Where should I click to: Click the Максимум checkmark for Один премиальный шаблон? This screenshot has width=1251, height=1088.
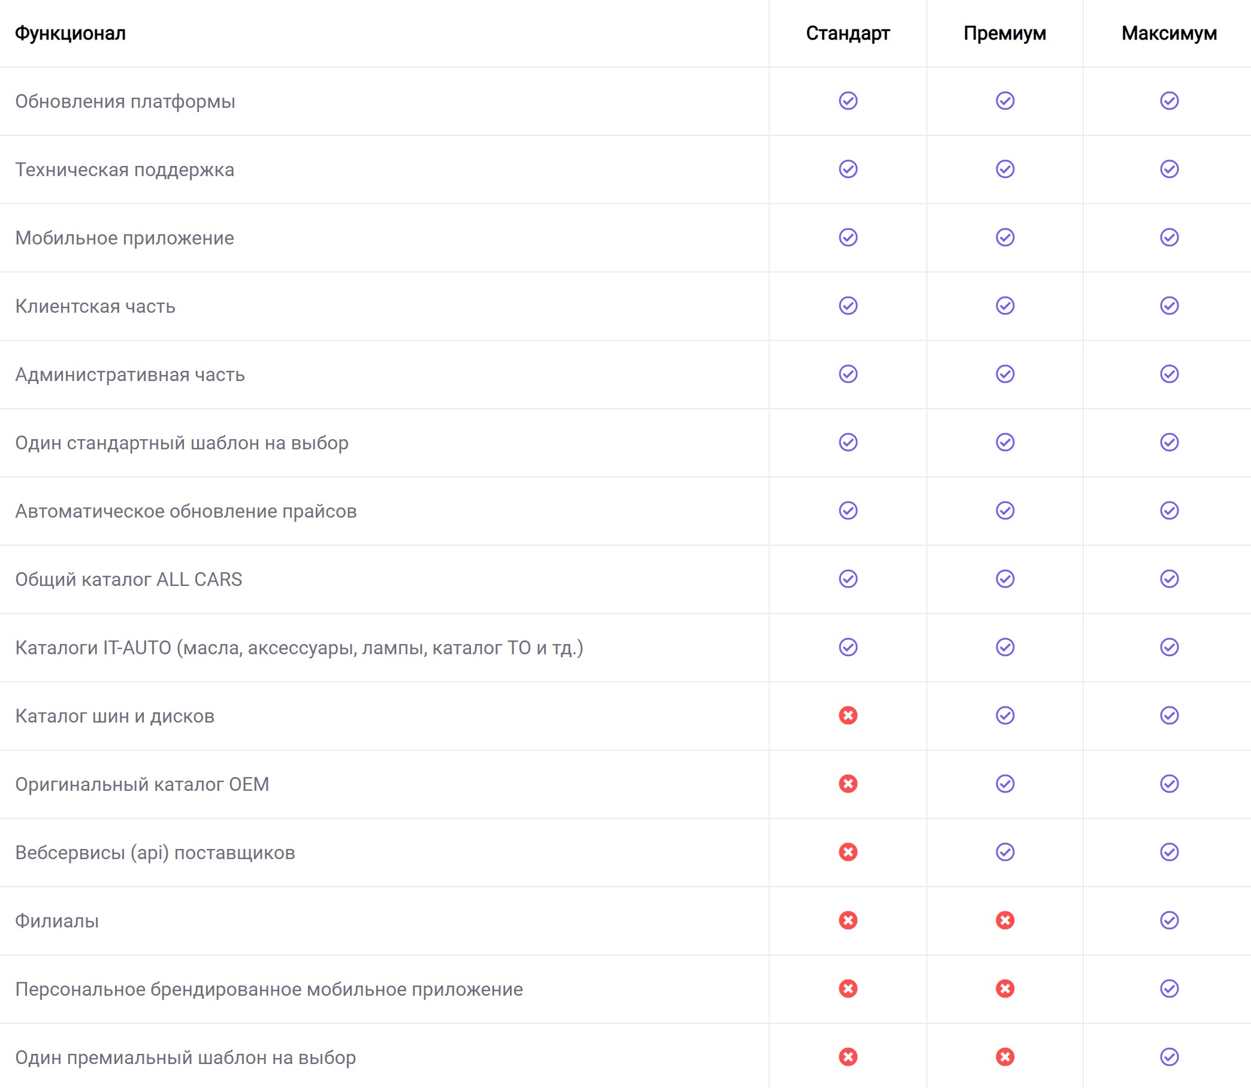(1169, 1057)
